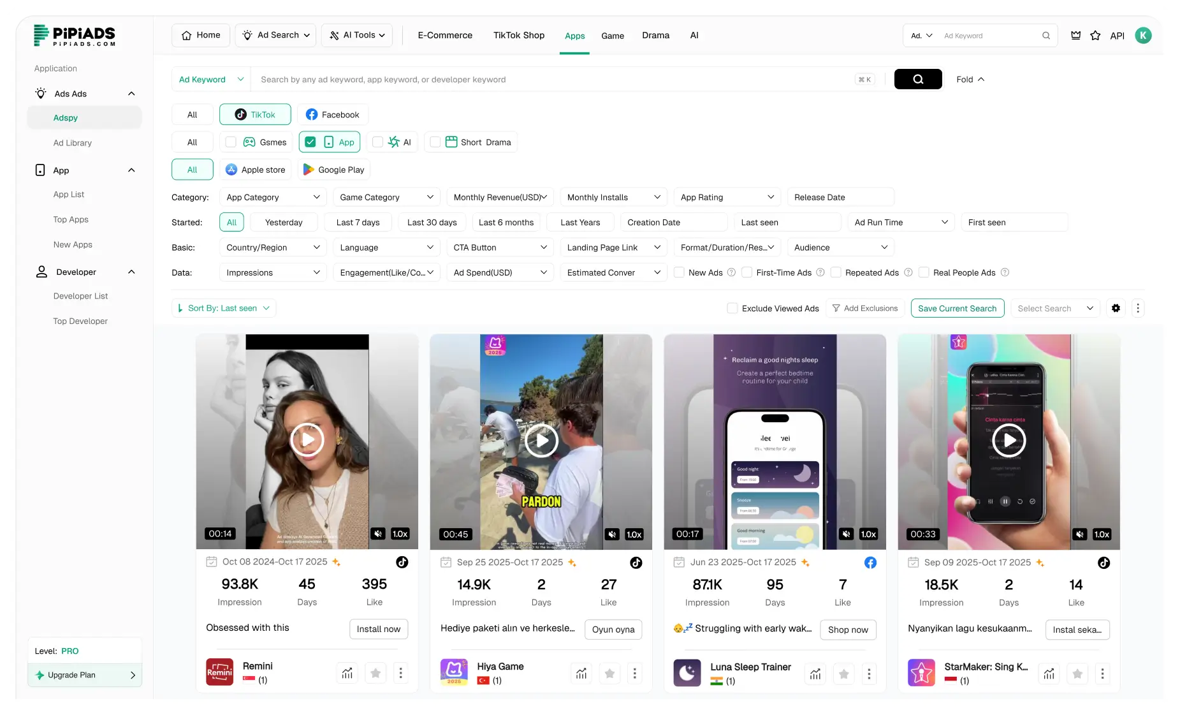Star the Luna Sleep Trainer app
Viewport: 1180px width, 715px height.
tap(843, 673)
